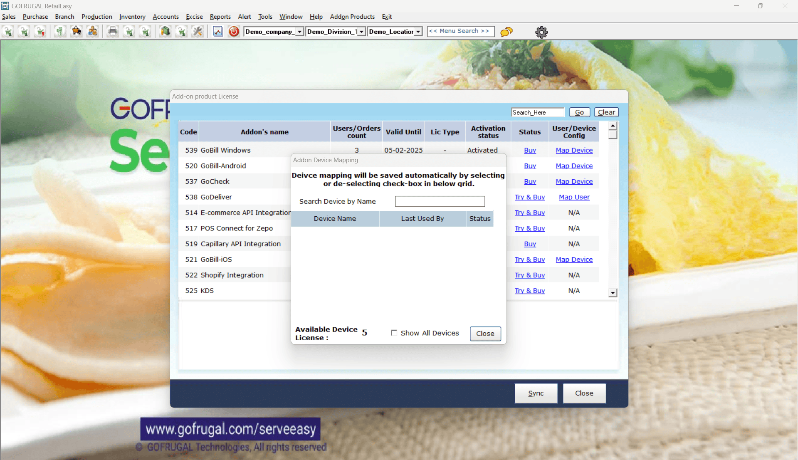Click Map Device link in GoBill-Android row

574,166
